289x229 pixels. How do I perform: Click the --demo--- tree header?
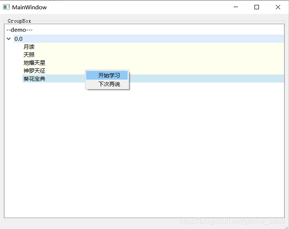coord(19,30)
